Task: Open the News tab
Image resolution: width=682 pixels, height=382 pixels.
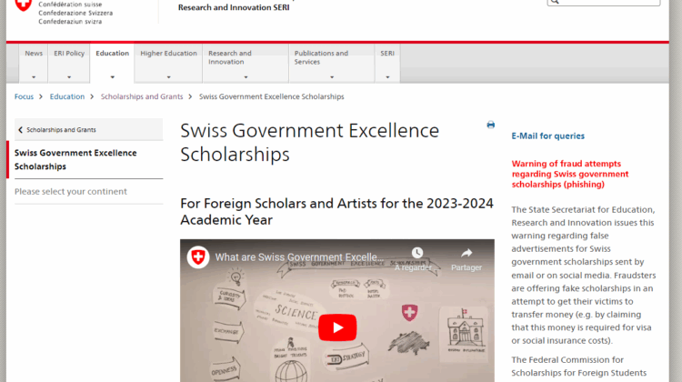Action: (x=34, y=63)
